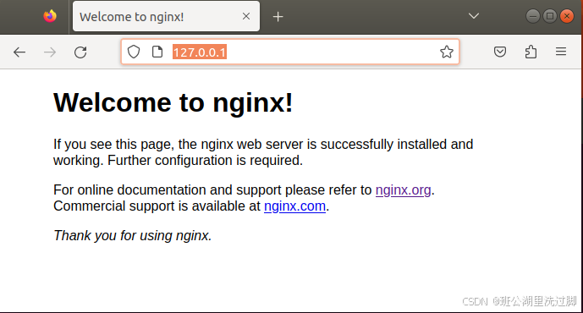Open the list all tabs dropdown
This screenshot has width=583, height=313.
coord(474,16)
